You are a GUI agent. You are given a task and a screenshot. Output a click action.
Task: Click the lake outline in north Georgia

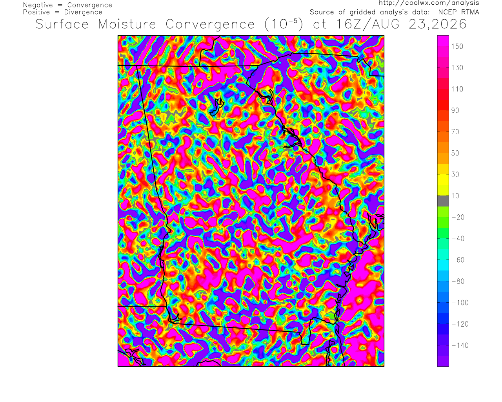(x=216, y=106)
